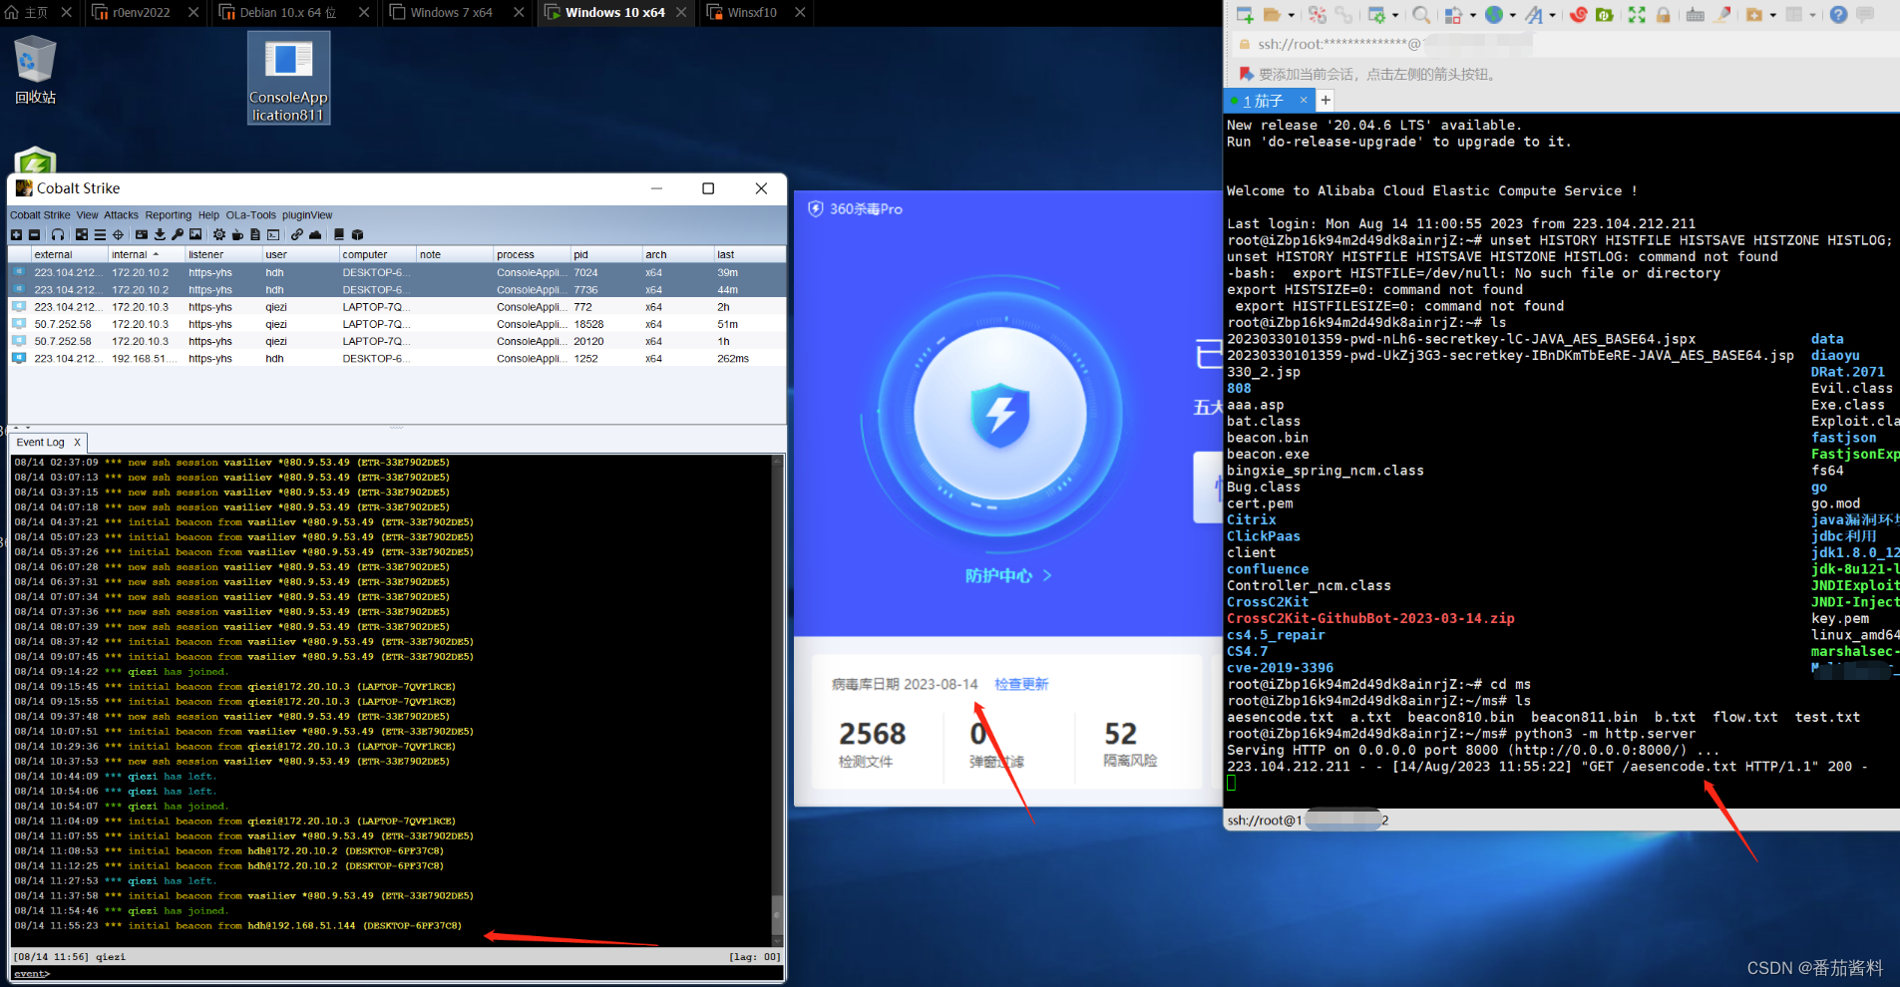This screenshot has width=1900, height=987.
Task: Open Downloads icon in Cobalt Strike toolbar
Action: pyautogui.click(x=160, y=235)
